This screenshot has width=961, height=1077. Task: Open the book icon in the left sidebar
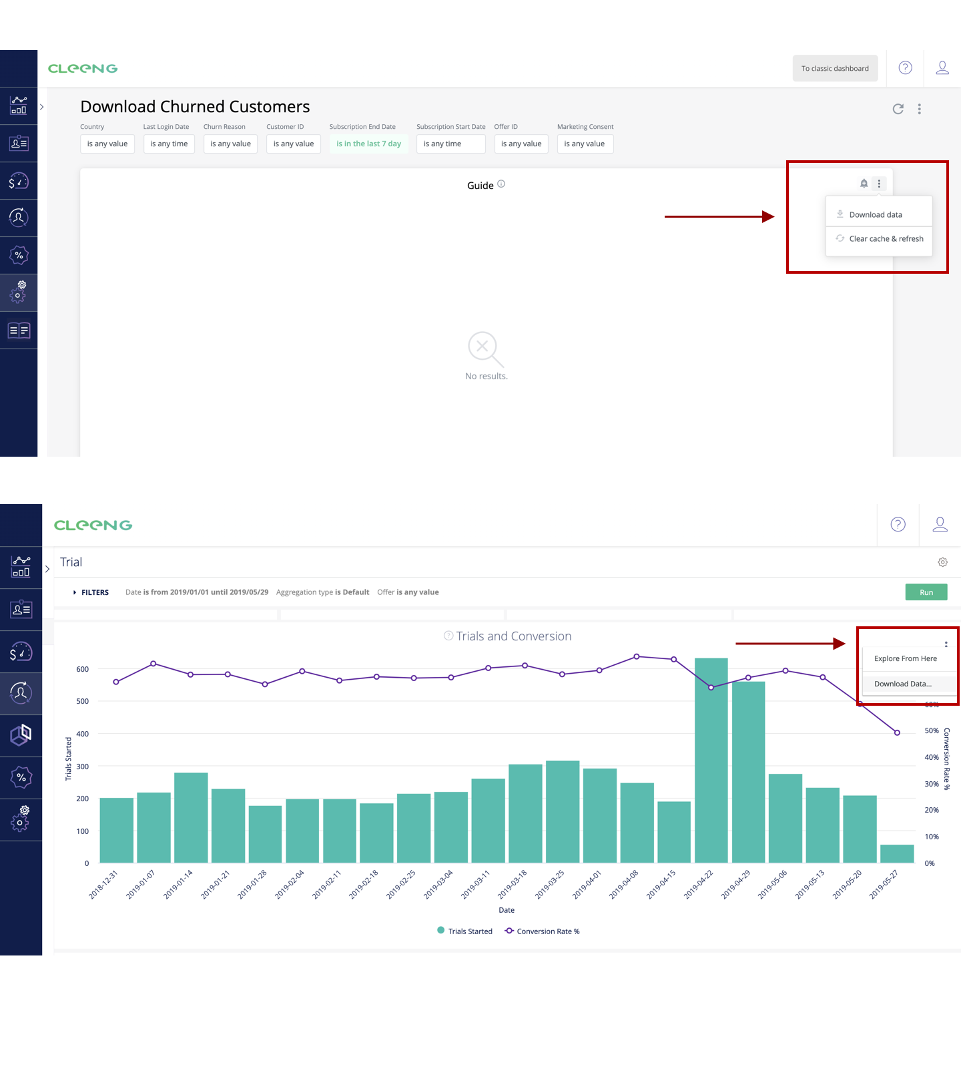coord(19,331)
